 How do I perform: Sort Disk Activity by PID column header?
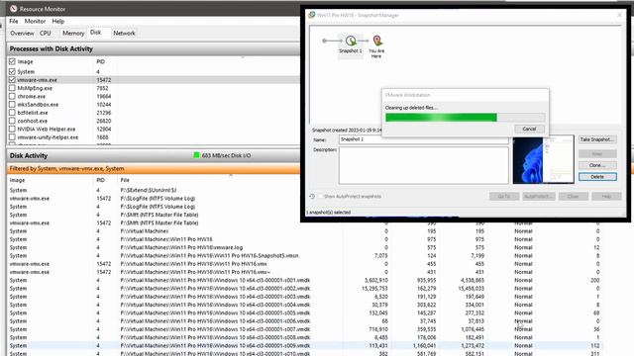click(101, 180)
